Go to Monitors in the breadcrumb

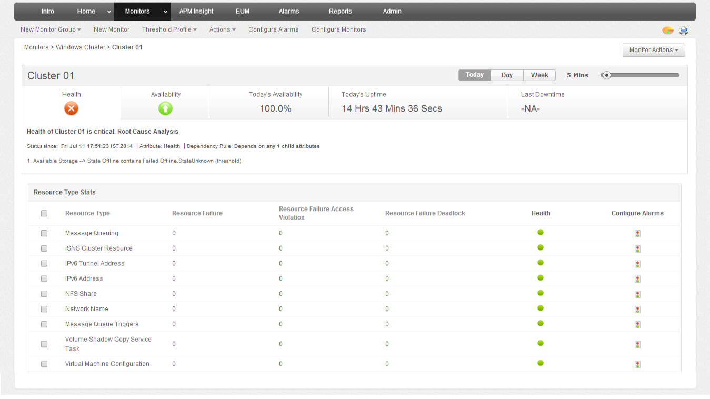pyautogui.click(x=36, y=47)
